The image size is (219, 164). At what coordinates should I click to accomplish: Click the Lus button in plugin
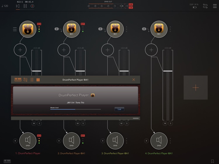[x=119, y=109]
